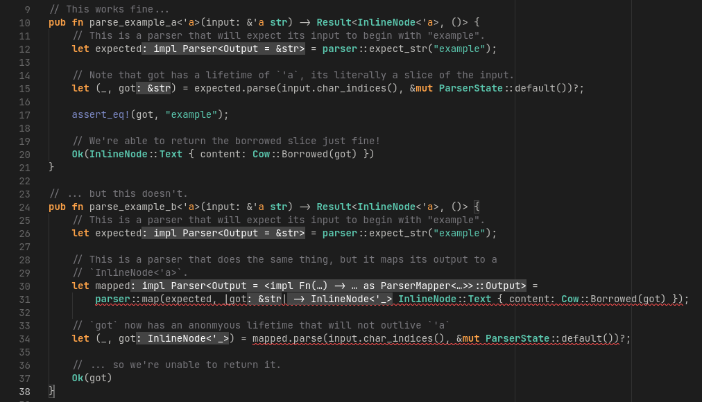Image resolution: width=702 pixels, height=402 pixels.
Task: Click the "expected" variable on line 26
Action: click(x=118, y=234)
